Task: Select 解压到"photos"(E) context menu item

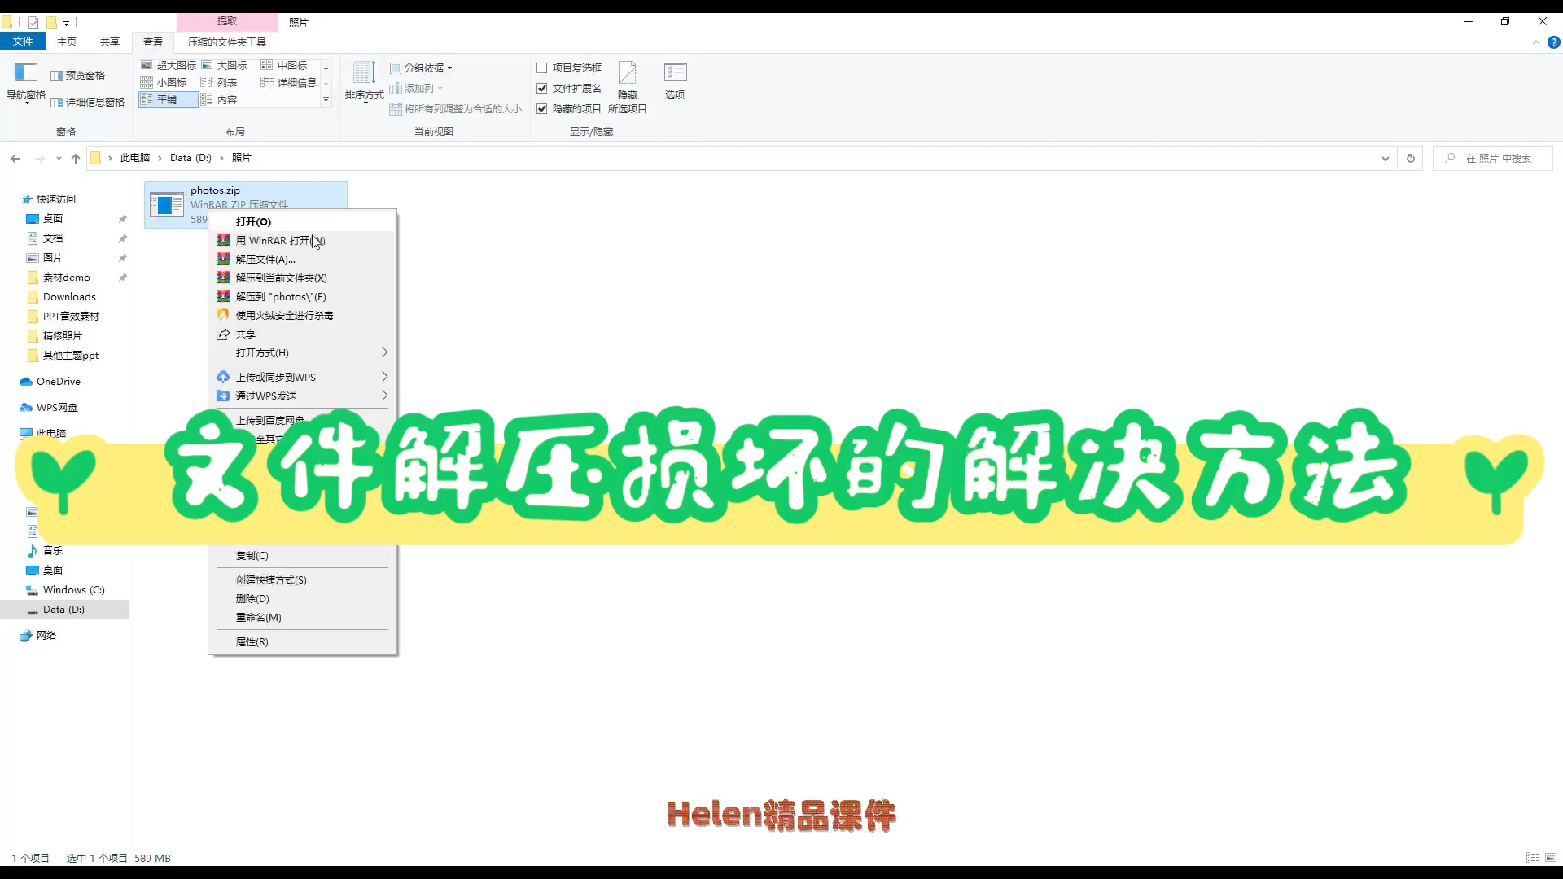Action: 281,296
